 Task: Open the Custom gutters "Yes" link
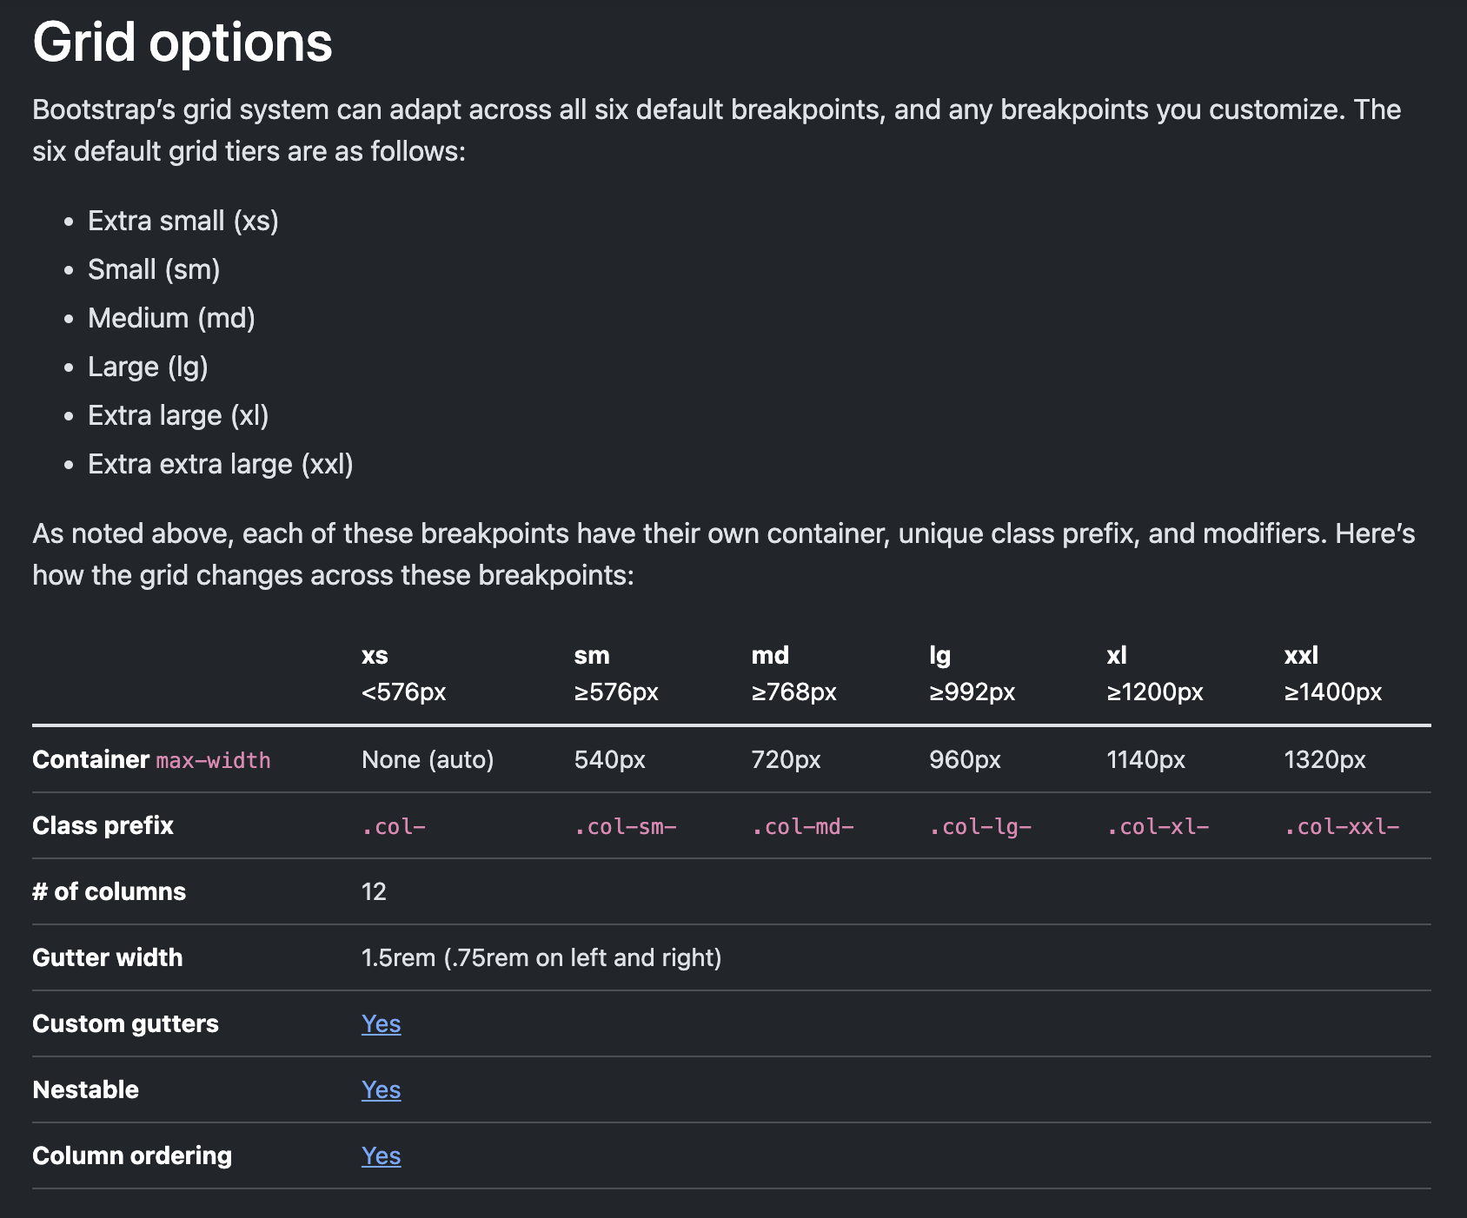pos(381,1023)
